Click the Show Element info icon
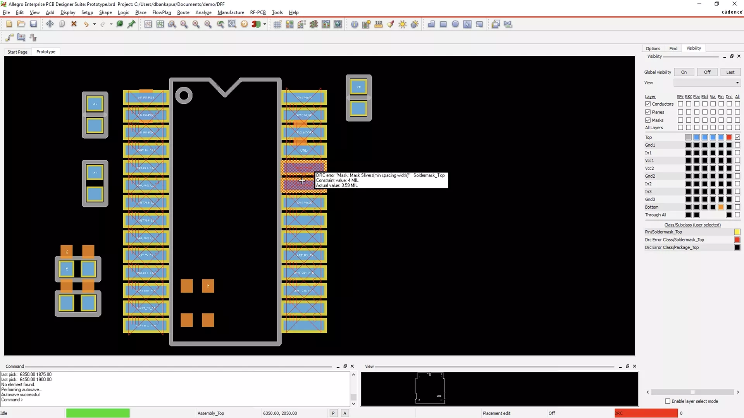This screenshot has height=418, width=744. (x=355, y=24)
